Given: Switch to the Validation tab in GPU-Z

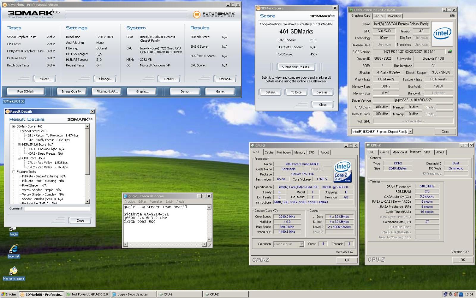Looking at the screenshot, I should [x=394, y=16].
